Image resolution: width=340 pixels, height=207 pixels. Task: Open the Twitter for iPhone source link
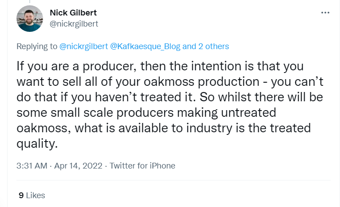click(x=142, y=166)
